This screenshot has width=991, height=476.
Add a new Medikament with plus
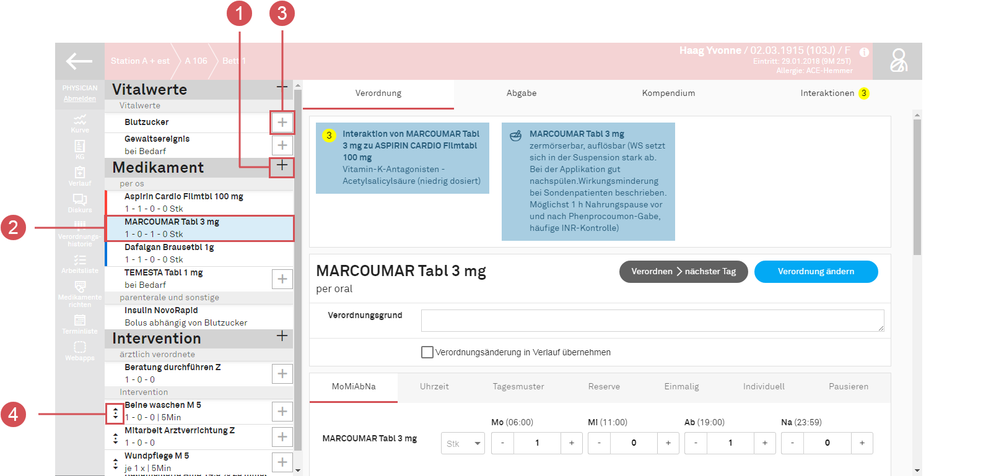282,166
